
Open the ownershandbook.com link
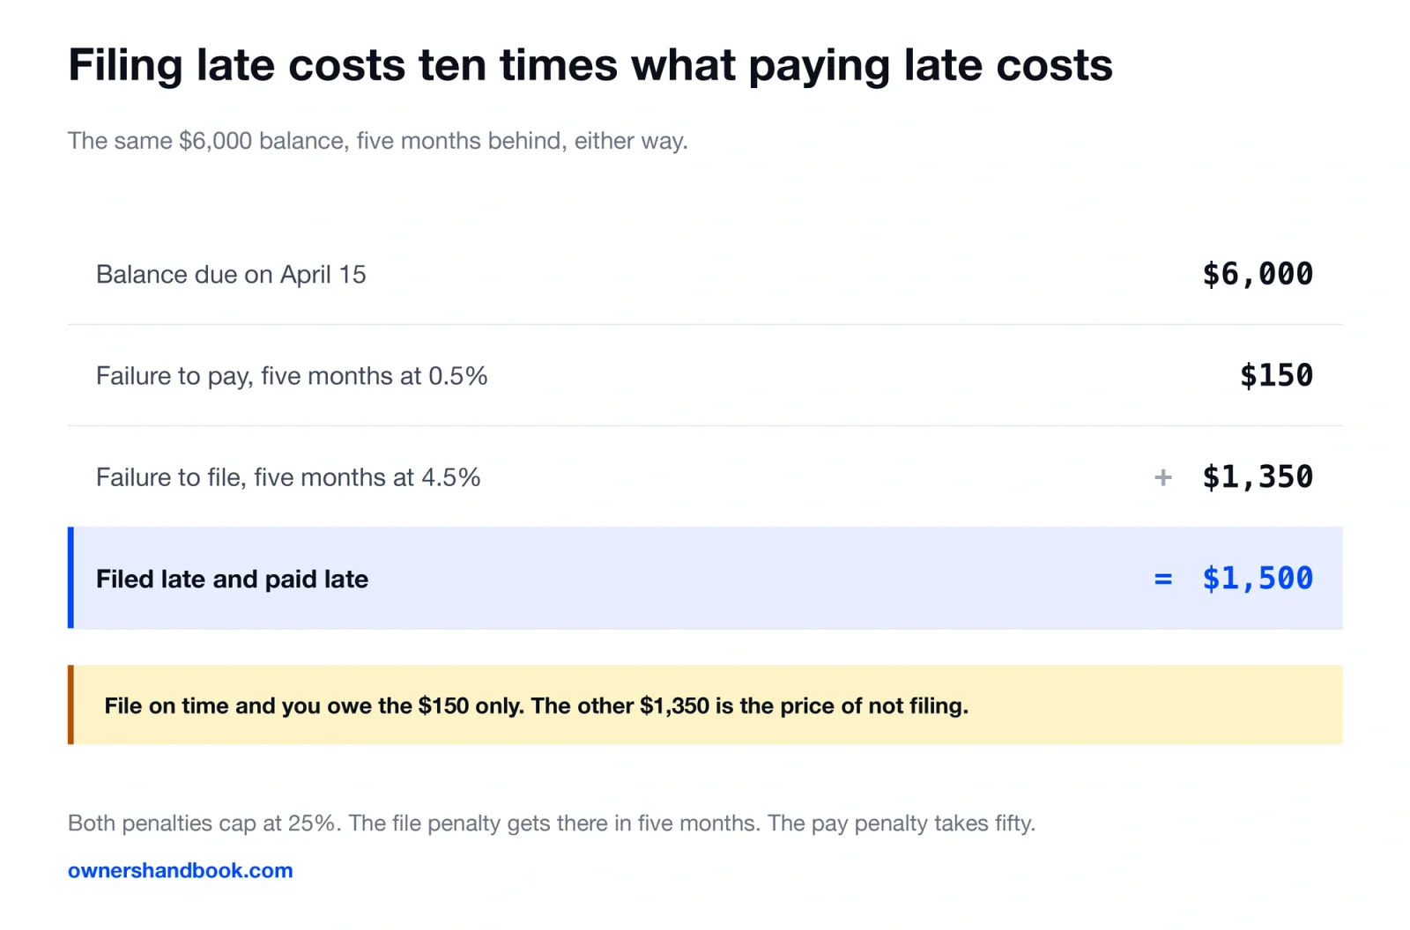[180, 870]
